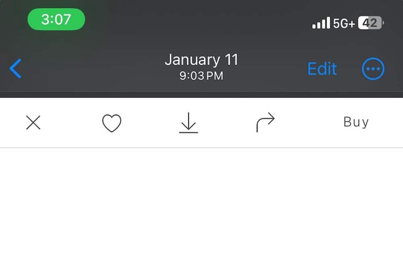Favorite the item with the heart icon
Screen dimensions: 403x263
click(x=112, y=123)
